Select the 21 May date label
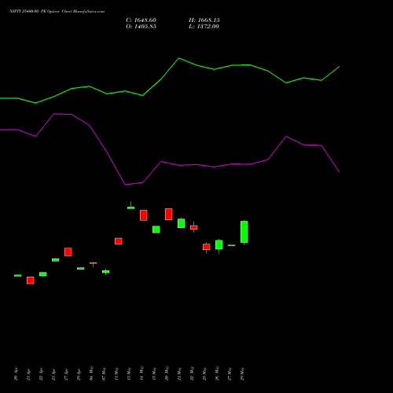 [x=179, y=373]
